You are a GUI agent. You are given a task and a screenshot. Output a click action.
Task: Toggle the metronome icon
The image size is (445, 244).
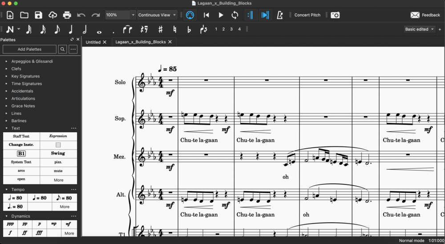tap(279, 15)
